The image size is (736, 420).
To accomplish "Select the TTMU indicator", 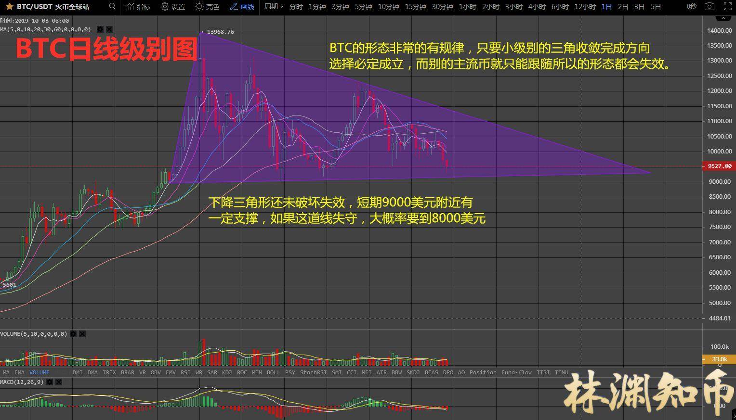I will (x=561, y=372).
